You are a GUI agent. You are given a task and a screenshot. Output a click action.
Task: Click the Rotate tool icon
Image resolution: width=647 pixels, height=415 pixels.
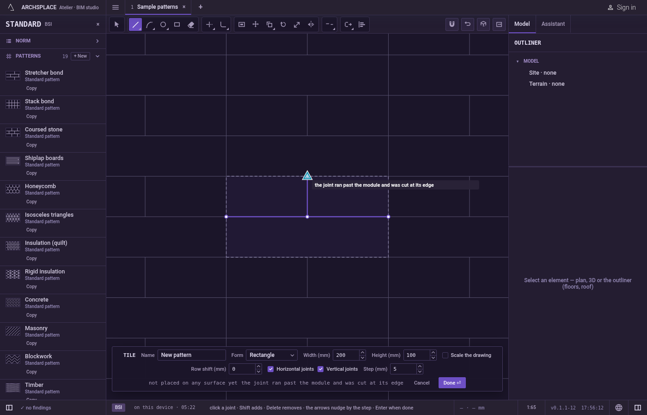click(x=283, y=24)
